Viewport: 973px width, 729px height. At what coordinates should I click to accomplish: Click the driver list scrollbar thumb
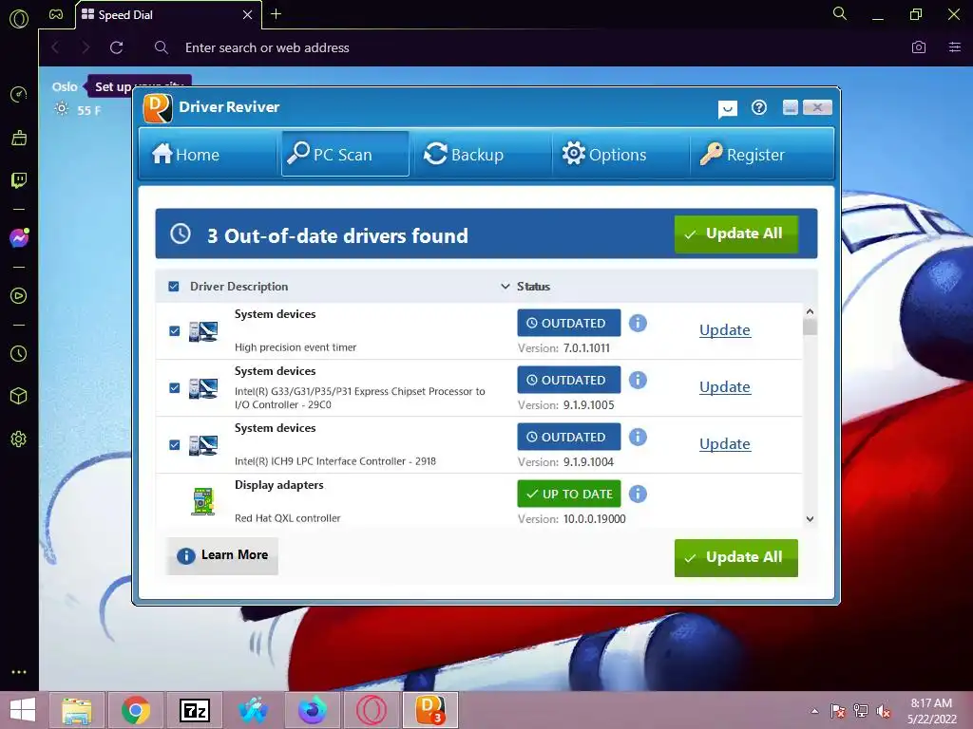pyautogui.click(x=810, y=327)
